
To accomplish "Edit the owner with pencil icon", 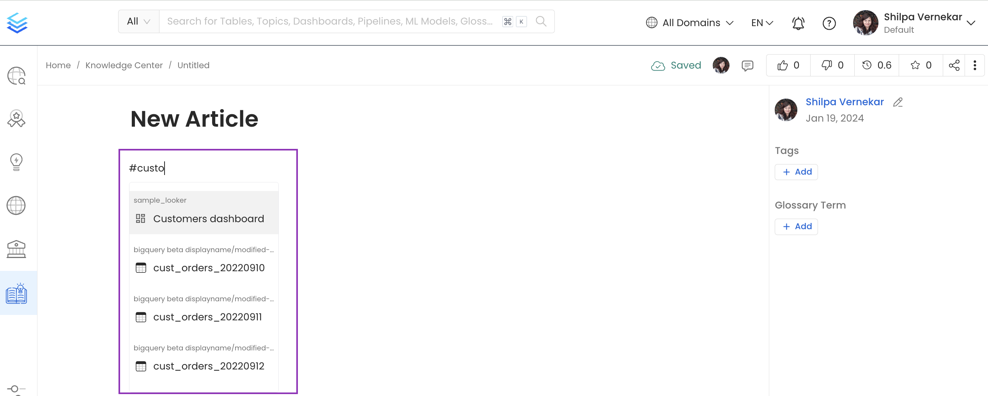I will point(898,102).
